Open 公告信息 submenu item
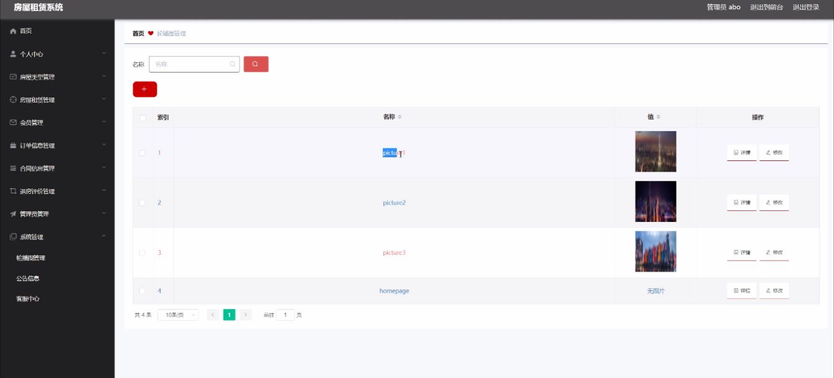 [x=28, y=279]
